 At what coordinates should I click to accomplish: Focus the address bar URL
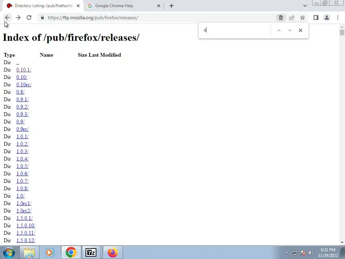point(93,18)
